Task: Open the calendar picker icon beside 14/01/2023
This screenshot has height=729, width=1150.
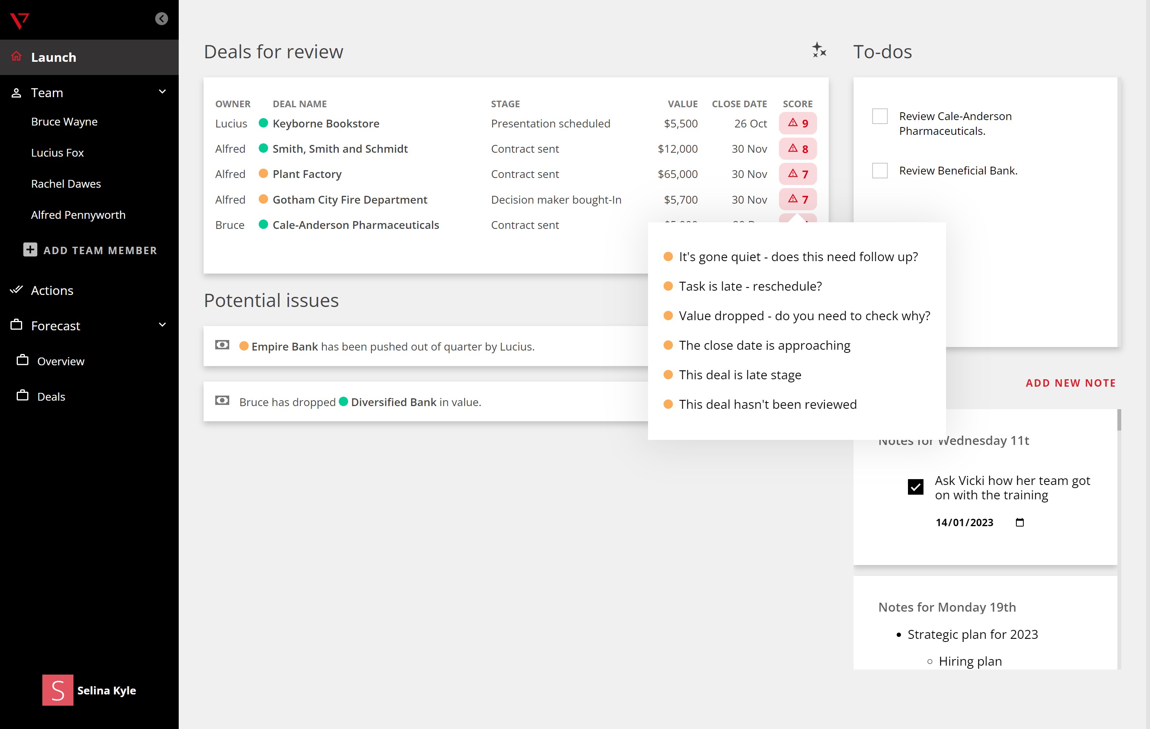Action: click(1019, 522)
